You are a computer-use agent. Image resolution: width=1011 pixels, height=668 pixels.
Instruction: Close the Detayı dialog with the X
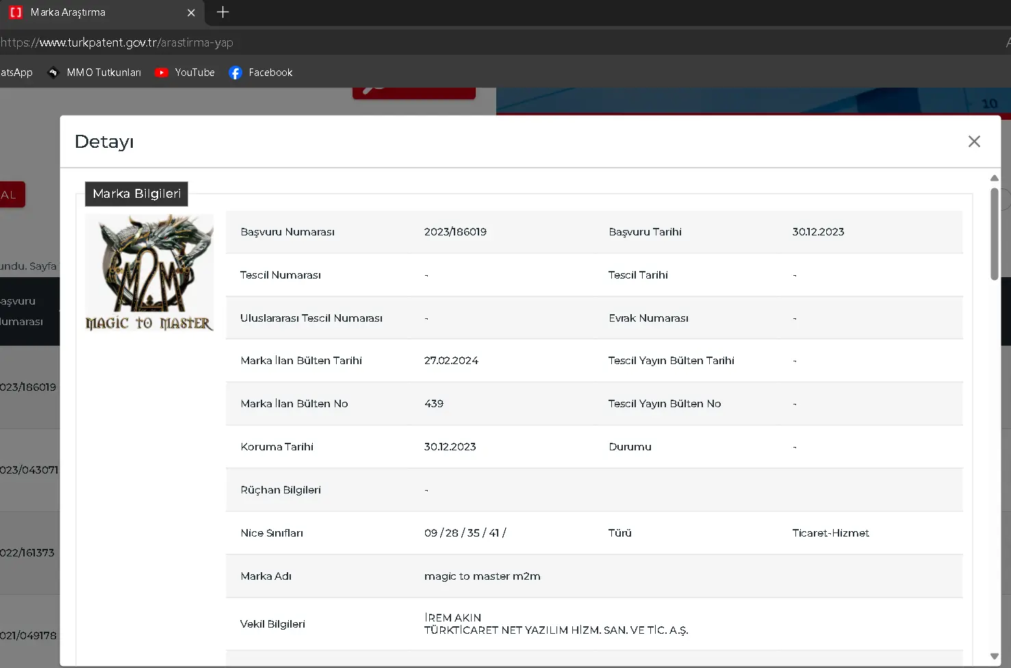point(974,142)
